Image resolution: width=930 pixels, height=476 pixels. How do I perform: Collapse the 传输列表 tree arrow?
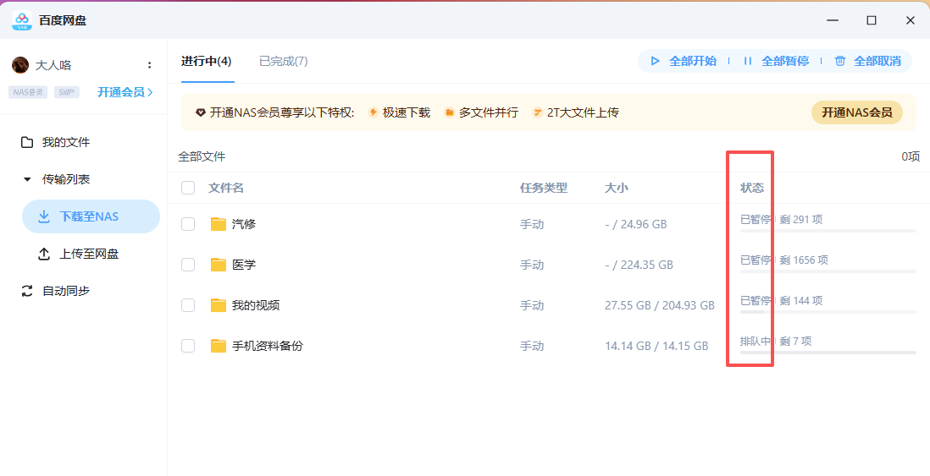(27, 179)
